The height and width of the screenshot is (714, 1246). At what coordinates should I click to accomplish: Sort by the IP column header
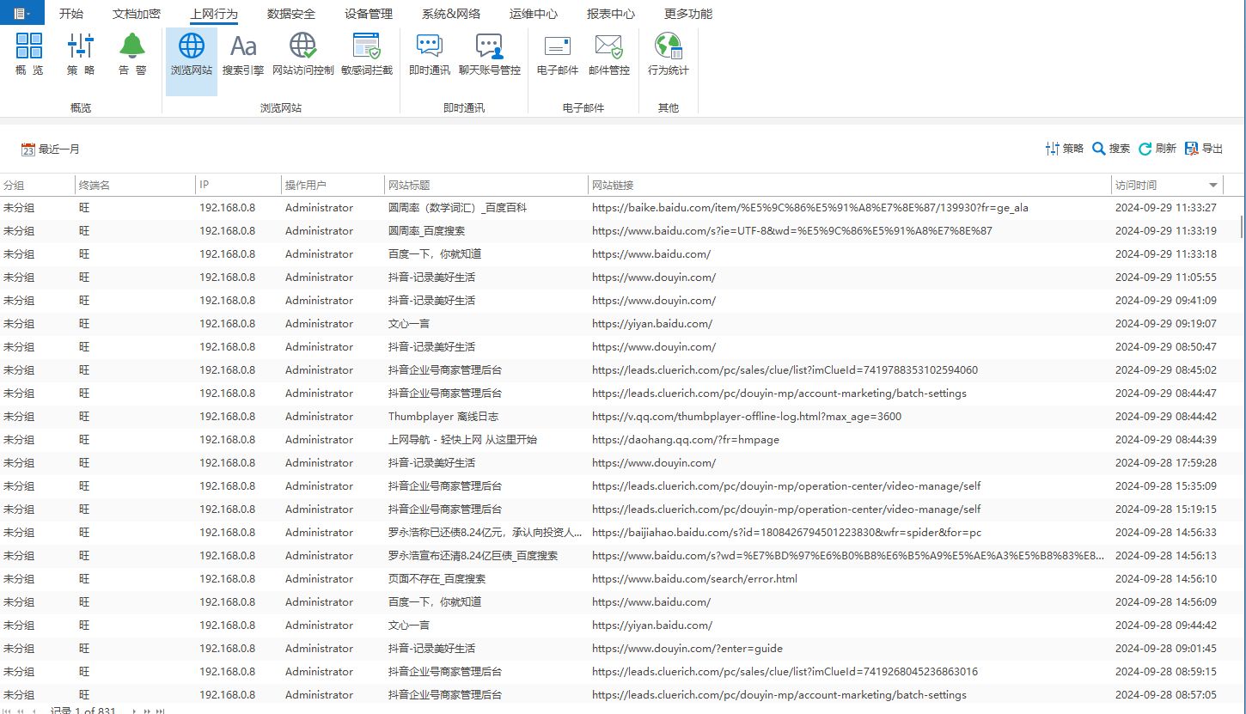click(238, 185)
